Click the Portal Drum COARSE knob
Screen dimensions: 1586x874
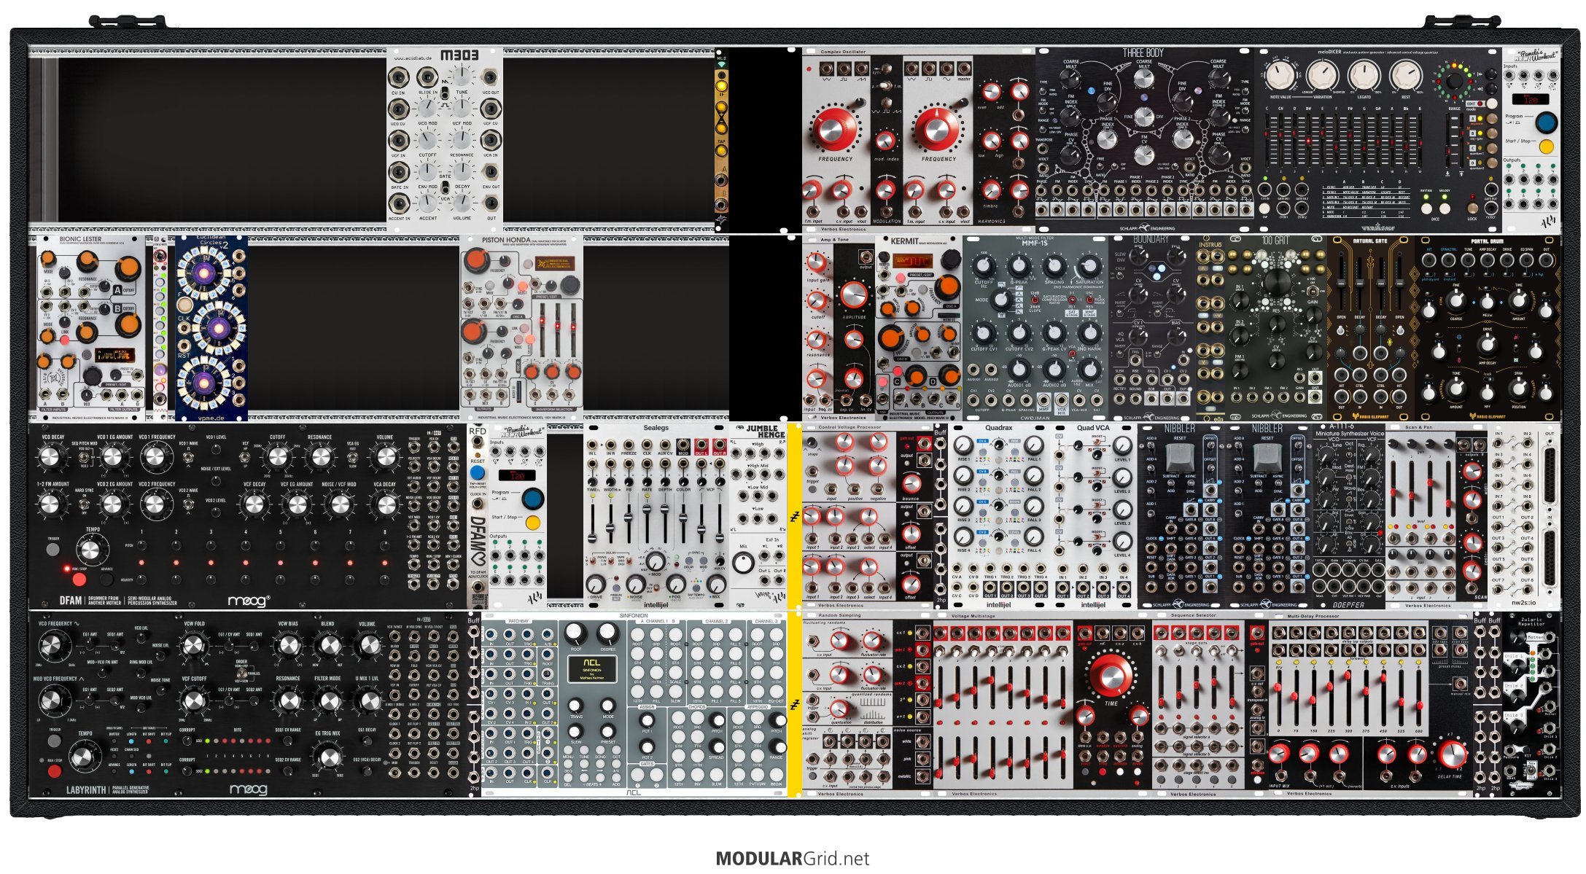(1455, 300)
